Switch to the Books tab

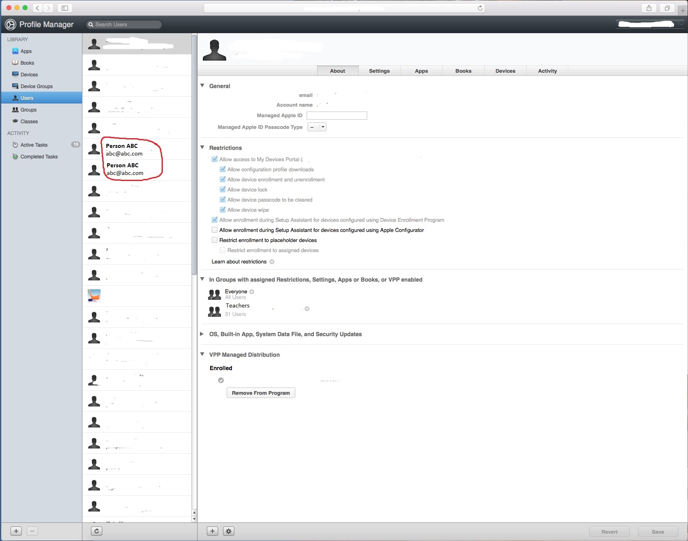pyautogui.click(x=463, y=71)
